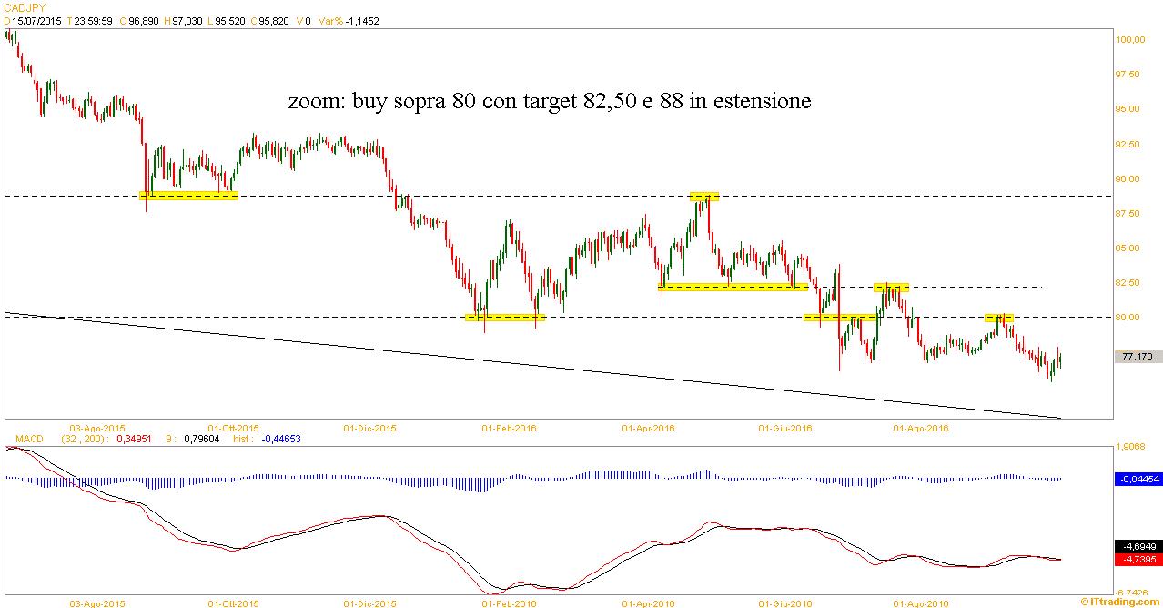Viewport: 1163px width, 608px height.
Task: Click the 'zoom: buy sopra 80' annotation text
Action: click(x=549, y=101)
